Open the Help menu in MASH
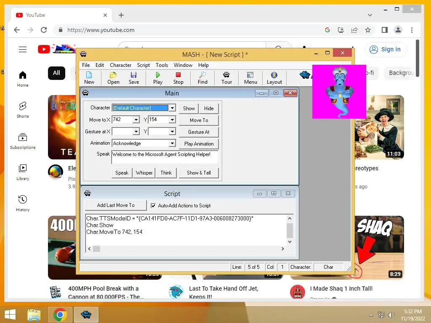This screenshot has height=323, width=431. coord(203,65)
